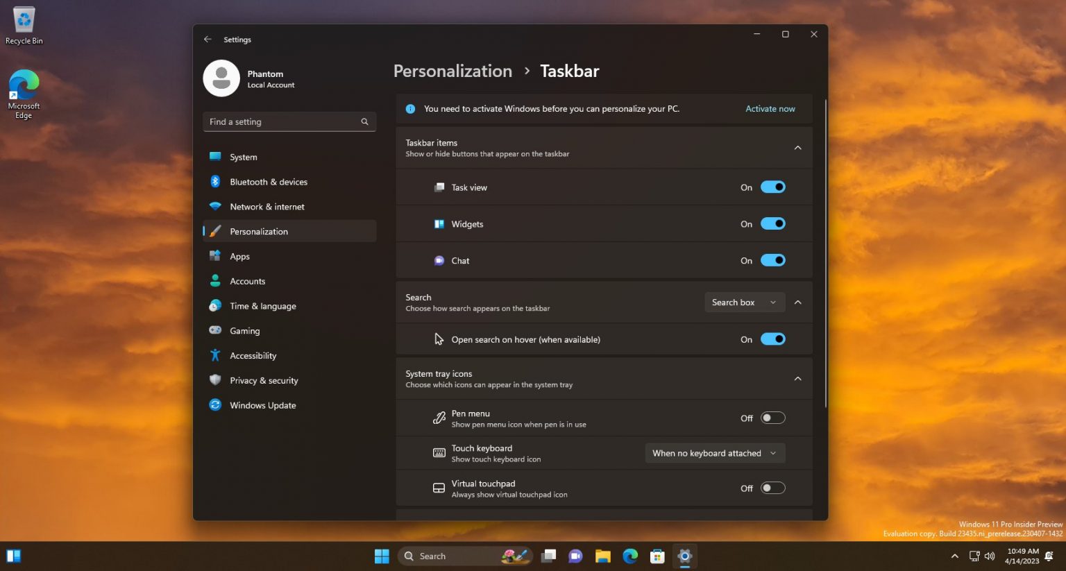Go to Accounts settings
This screenshot has height=571, width=1066.
click(x=247, y=281)
